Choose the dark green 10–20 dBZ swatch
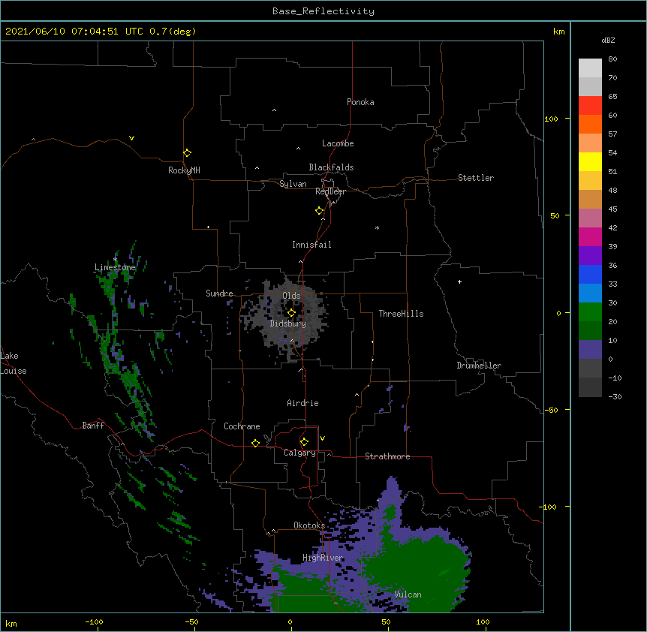This screenshot has height=632, width=647. point(590,331)
